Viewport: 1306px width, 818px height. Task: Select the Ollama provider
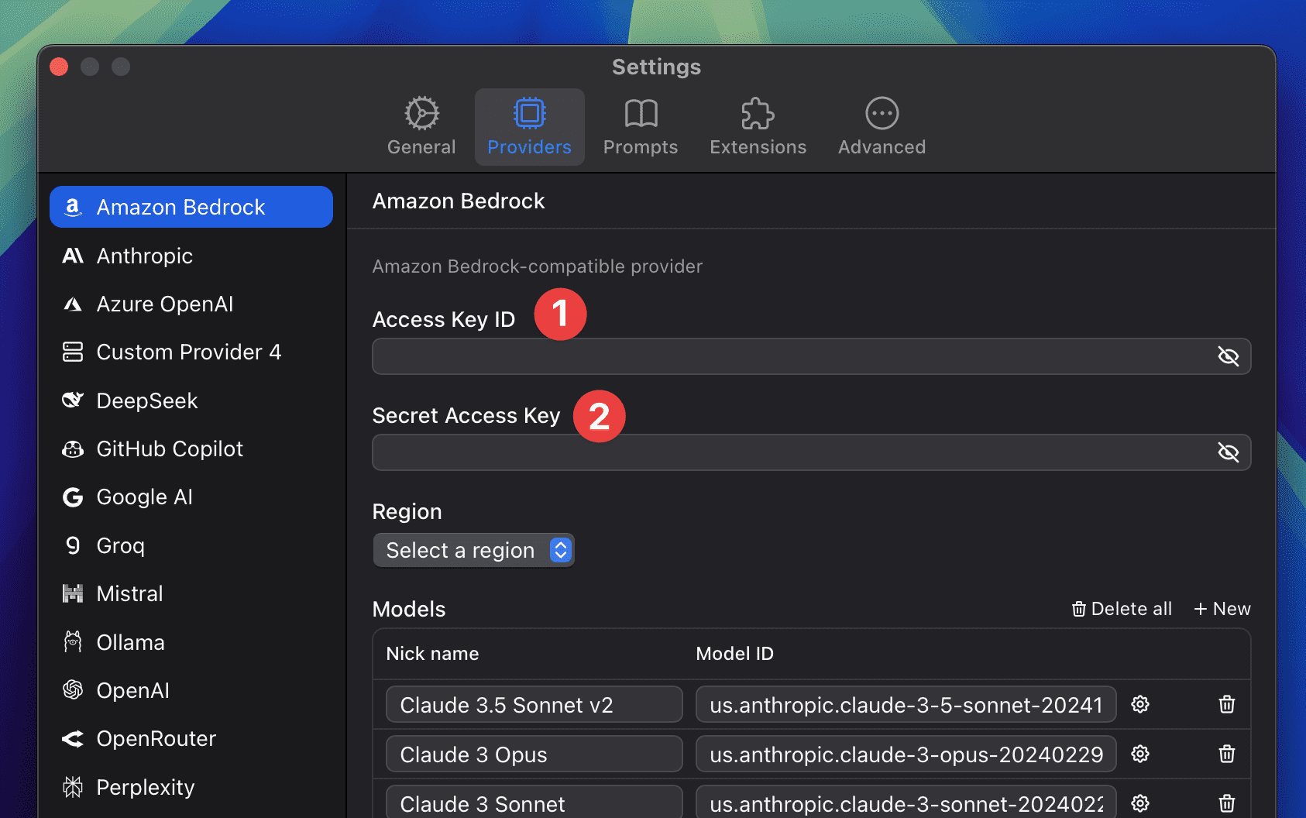pyautogui.click(x=130, y=643)
